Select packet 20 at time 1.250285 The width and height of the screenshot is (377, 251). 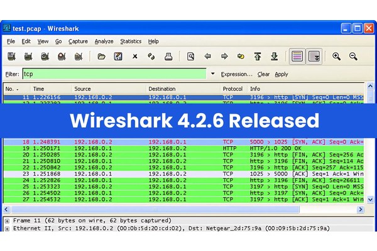coord(183,155)
